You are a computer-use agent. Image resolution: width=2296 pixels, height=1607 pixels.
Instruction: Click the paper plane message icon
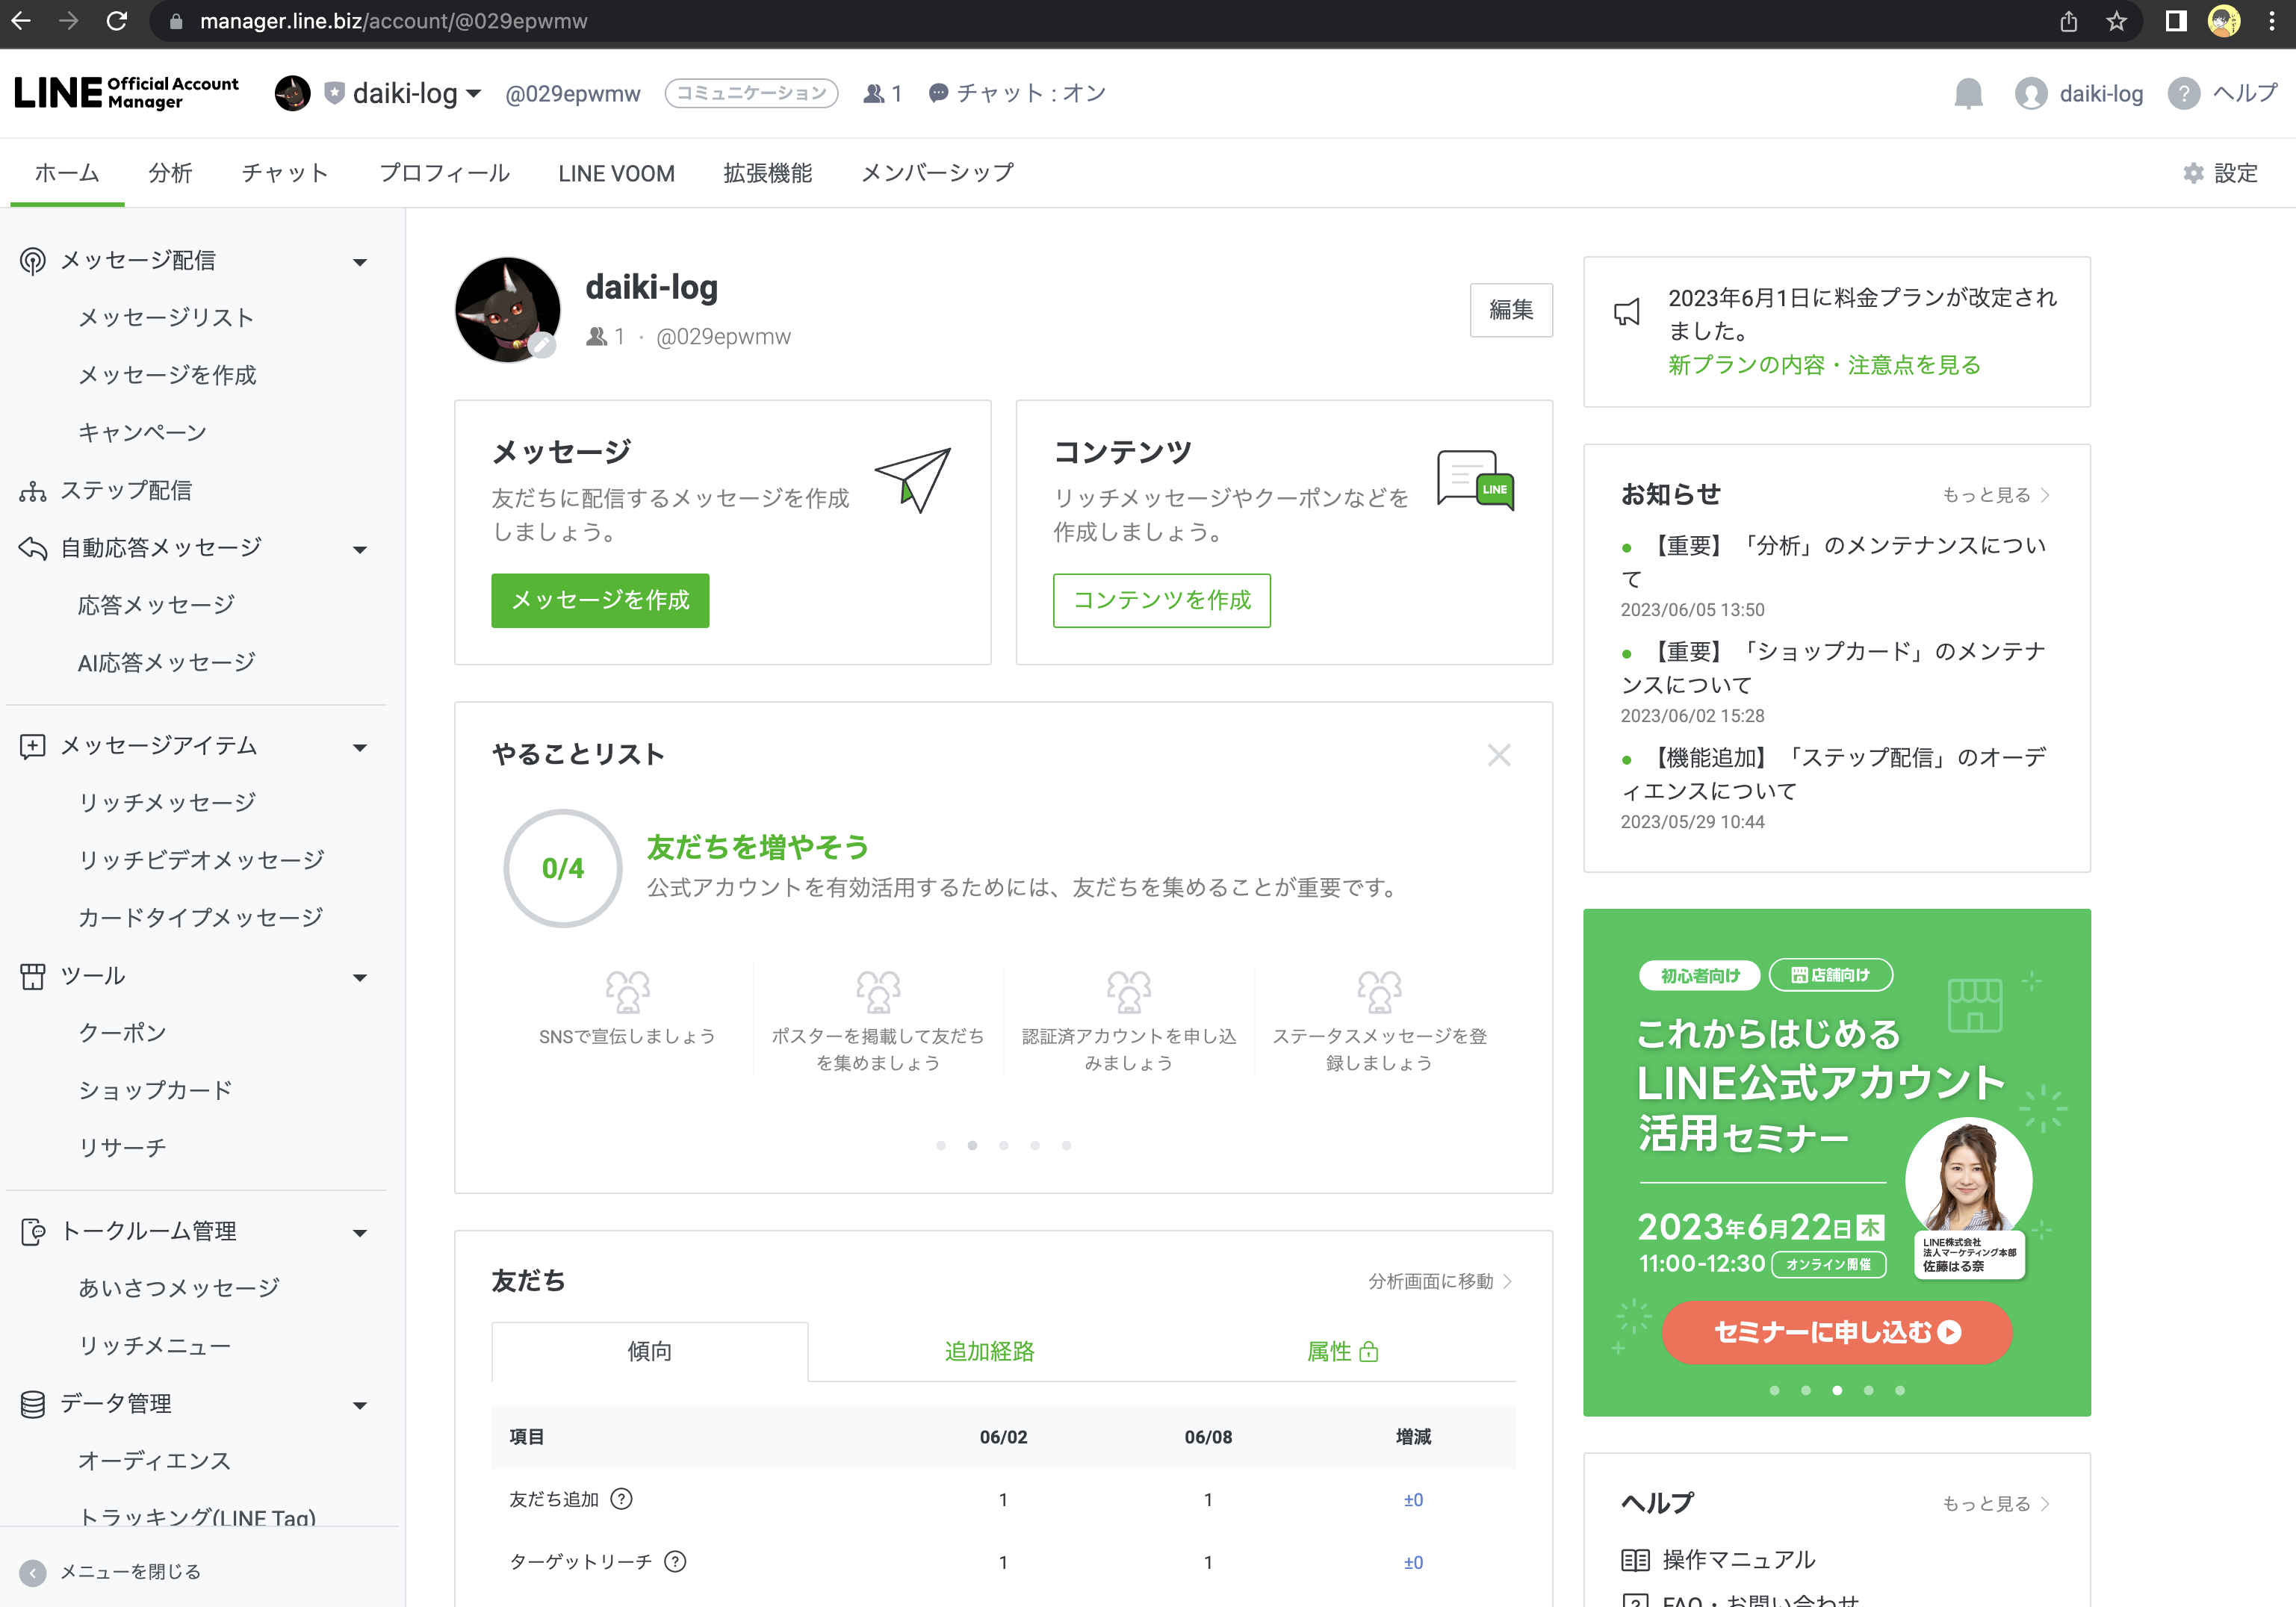pyautogui.click(x=913, y=480)
